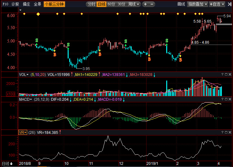This screenshot has height=167, width=233.
Task: Show help for the MACD panel
Action: point(222,99)
